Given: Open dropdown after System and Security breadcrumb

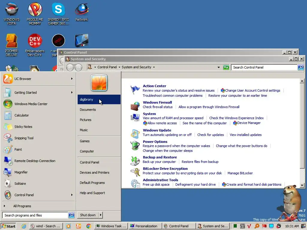Looking at the screenshot, I should 154,67.
